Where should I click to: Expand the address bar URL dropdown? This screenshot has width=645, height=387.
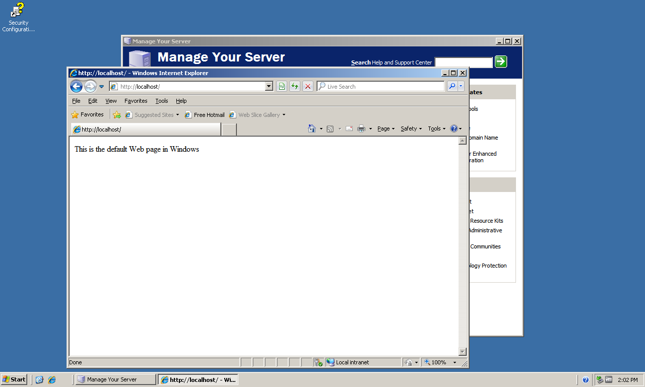point(269,86)
